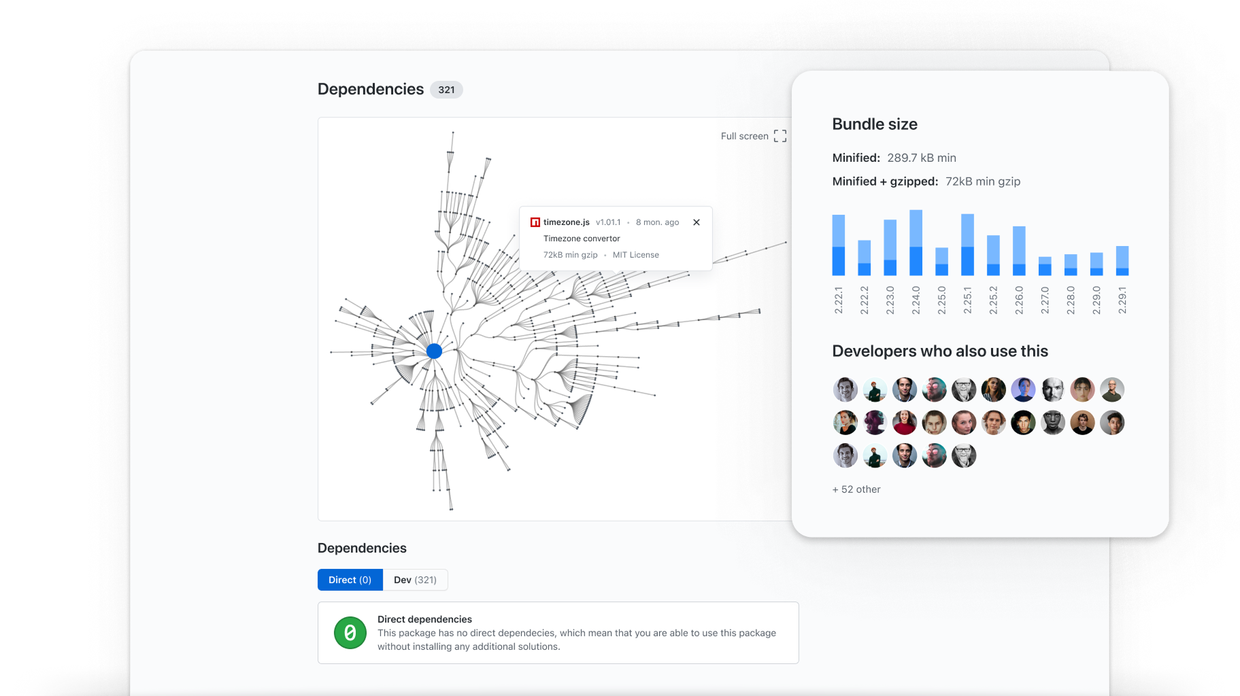Image resolution: width=1240 pixels, height=696 pixels.
Task: Close the timezone.js tooltip
Action: (x=697, y=222)
